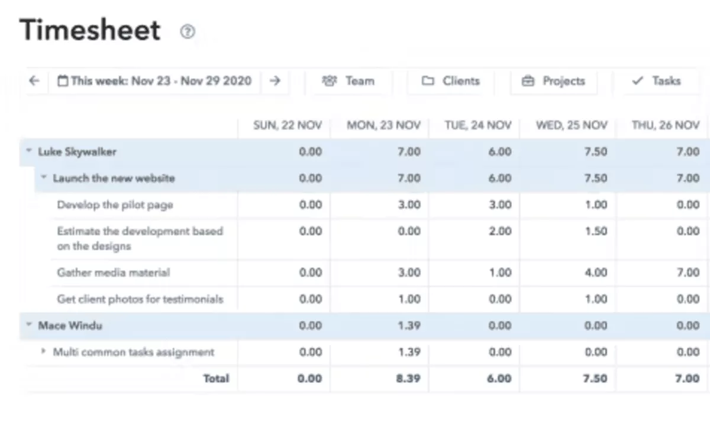Image resolution: width=710 pixels, height=439 pixels.
Task: Select the Tasks view
Action: click(x=657, y=81)
